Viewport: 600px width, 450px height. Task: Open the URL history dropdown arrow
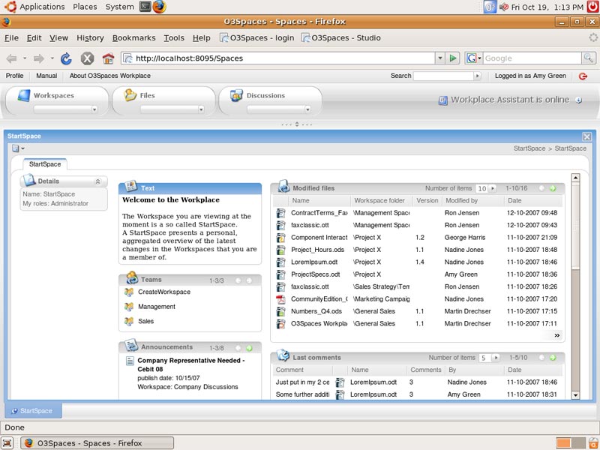(x=440, y=58)
